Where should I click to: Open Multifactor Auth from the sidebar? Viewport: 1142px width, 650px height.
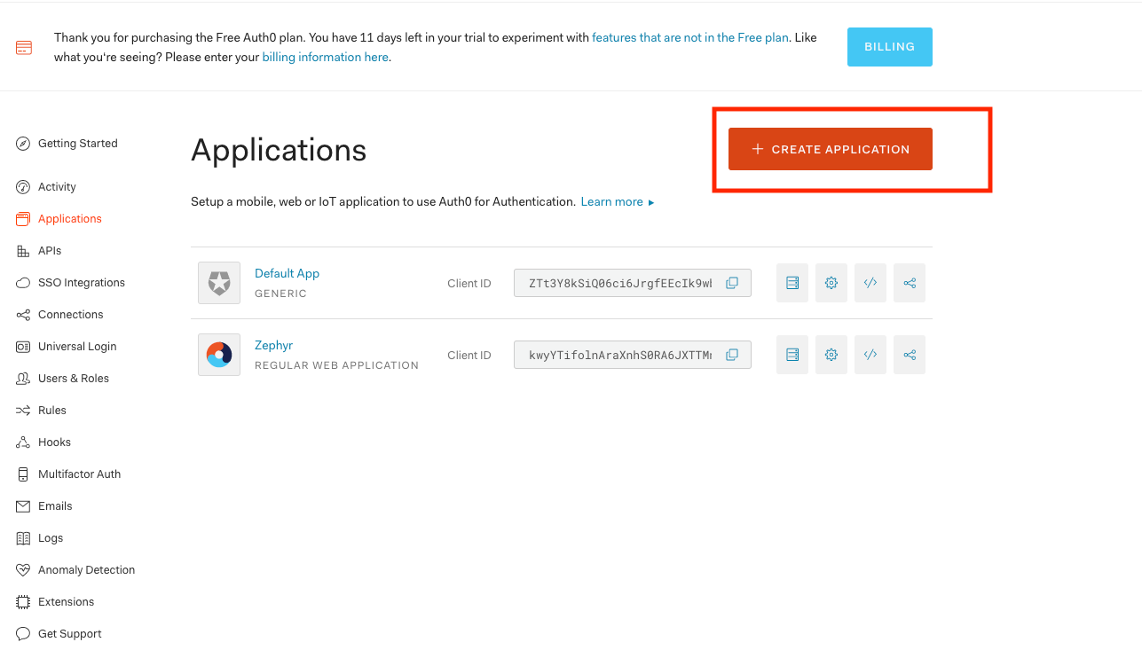(80, 474)
